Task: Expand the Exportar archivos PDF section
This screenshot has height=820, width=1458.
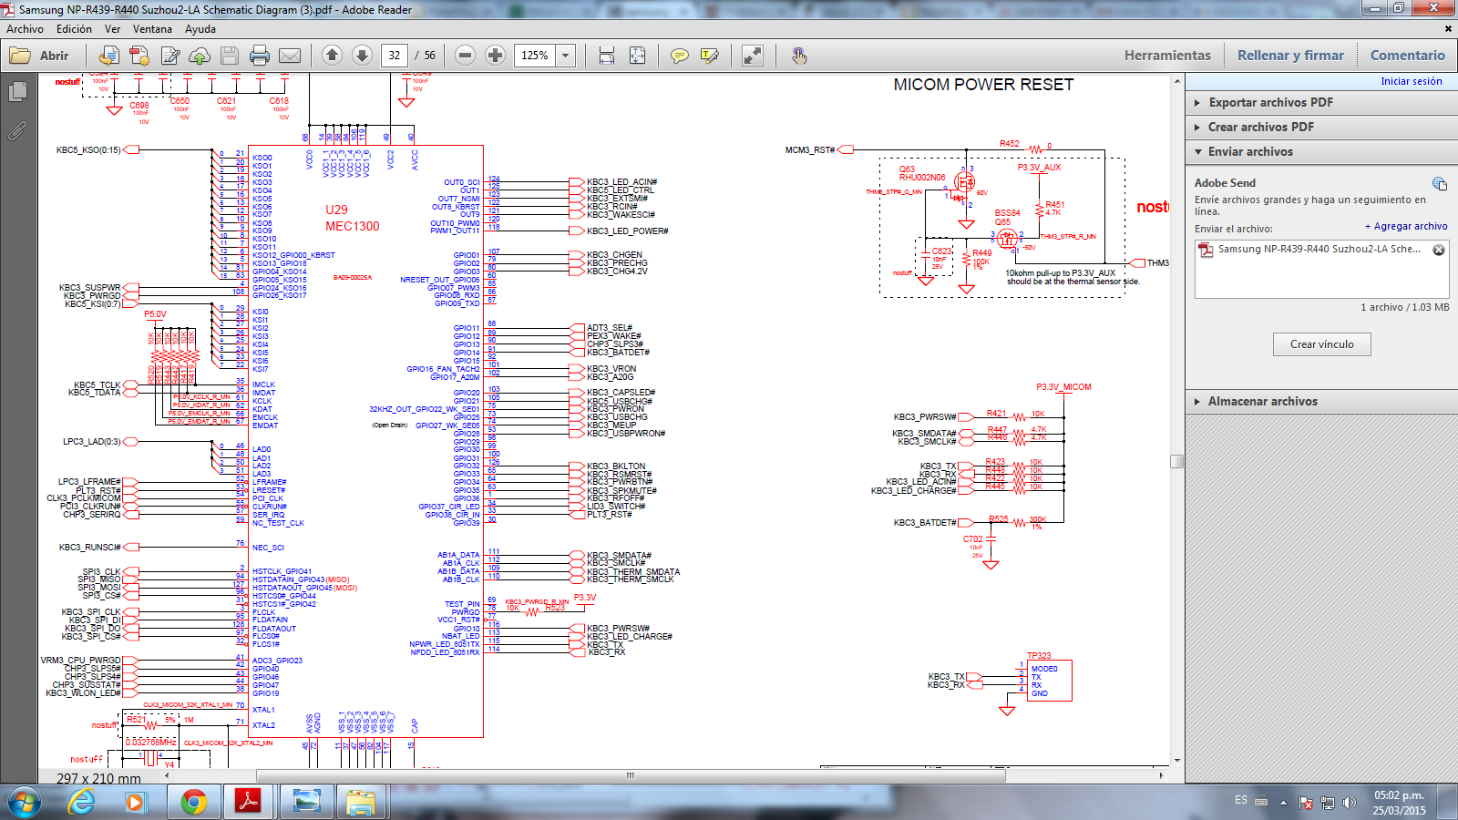Action: click(x=1270, y=102)
